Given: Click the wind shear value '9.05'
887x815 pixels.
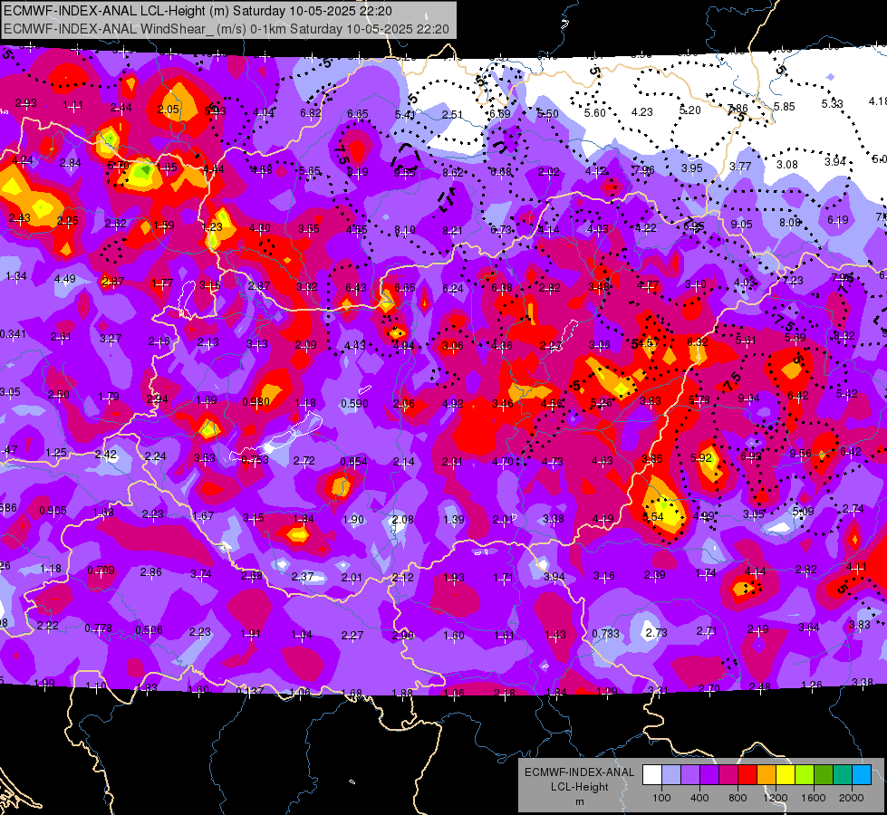Looking at the screenshot, I should coord(741,224).
